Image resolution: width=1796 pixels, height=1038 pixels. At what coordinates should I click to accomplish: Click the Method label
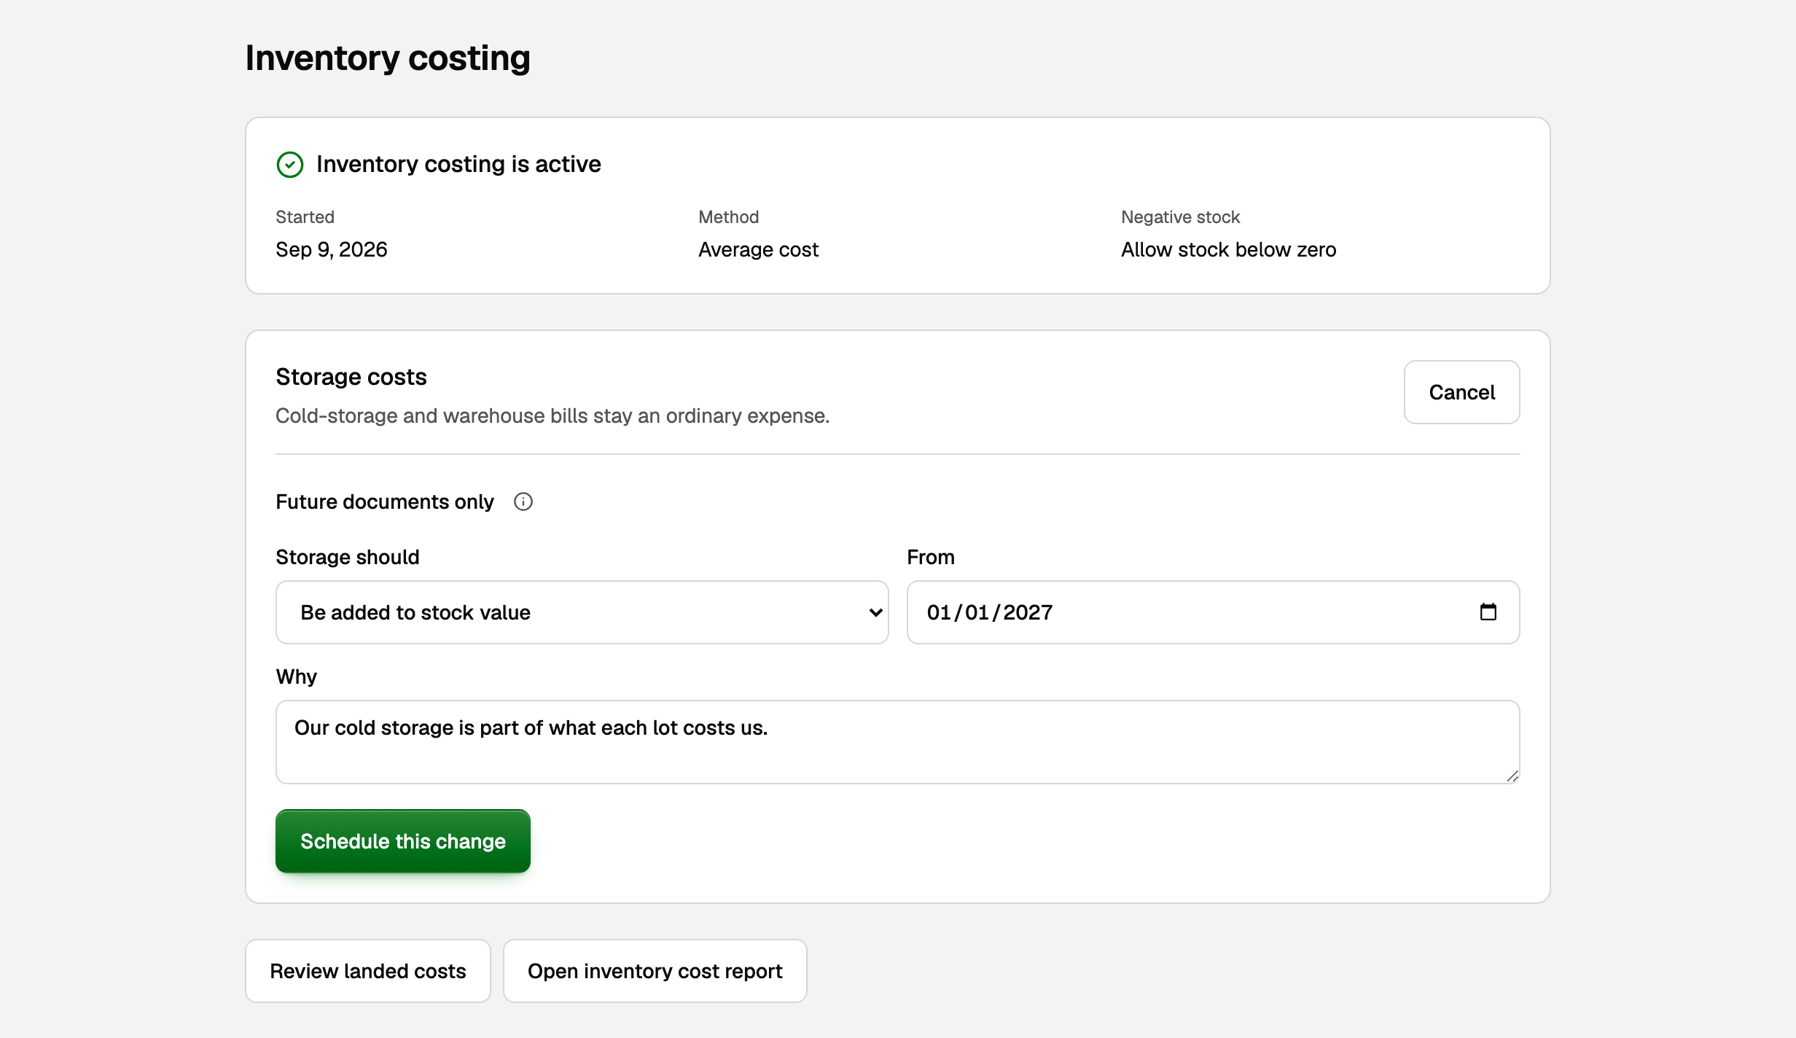(728, 216)
